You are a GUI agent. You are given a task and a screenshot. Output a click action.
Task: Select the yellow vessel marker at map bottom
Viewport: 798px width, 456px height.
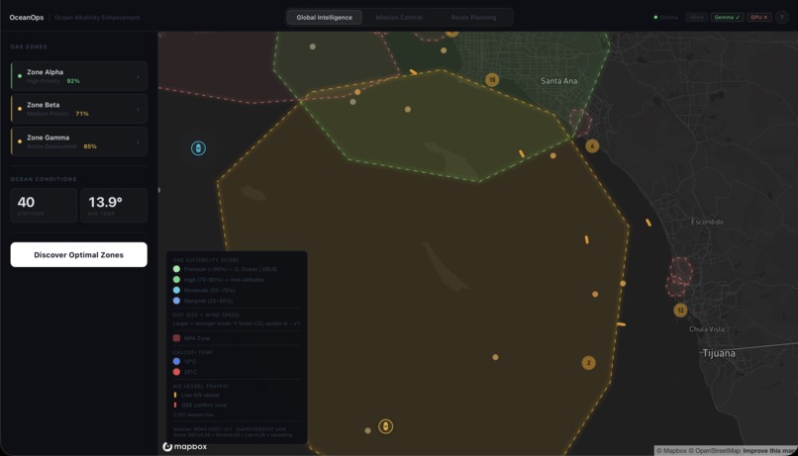(386, 426)
